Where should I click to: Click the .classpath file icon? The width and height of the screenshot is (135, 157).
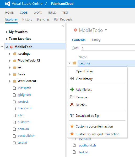coord(14,88)
